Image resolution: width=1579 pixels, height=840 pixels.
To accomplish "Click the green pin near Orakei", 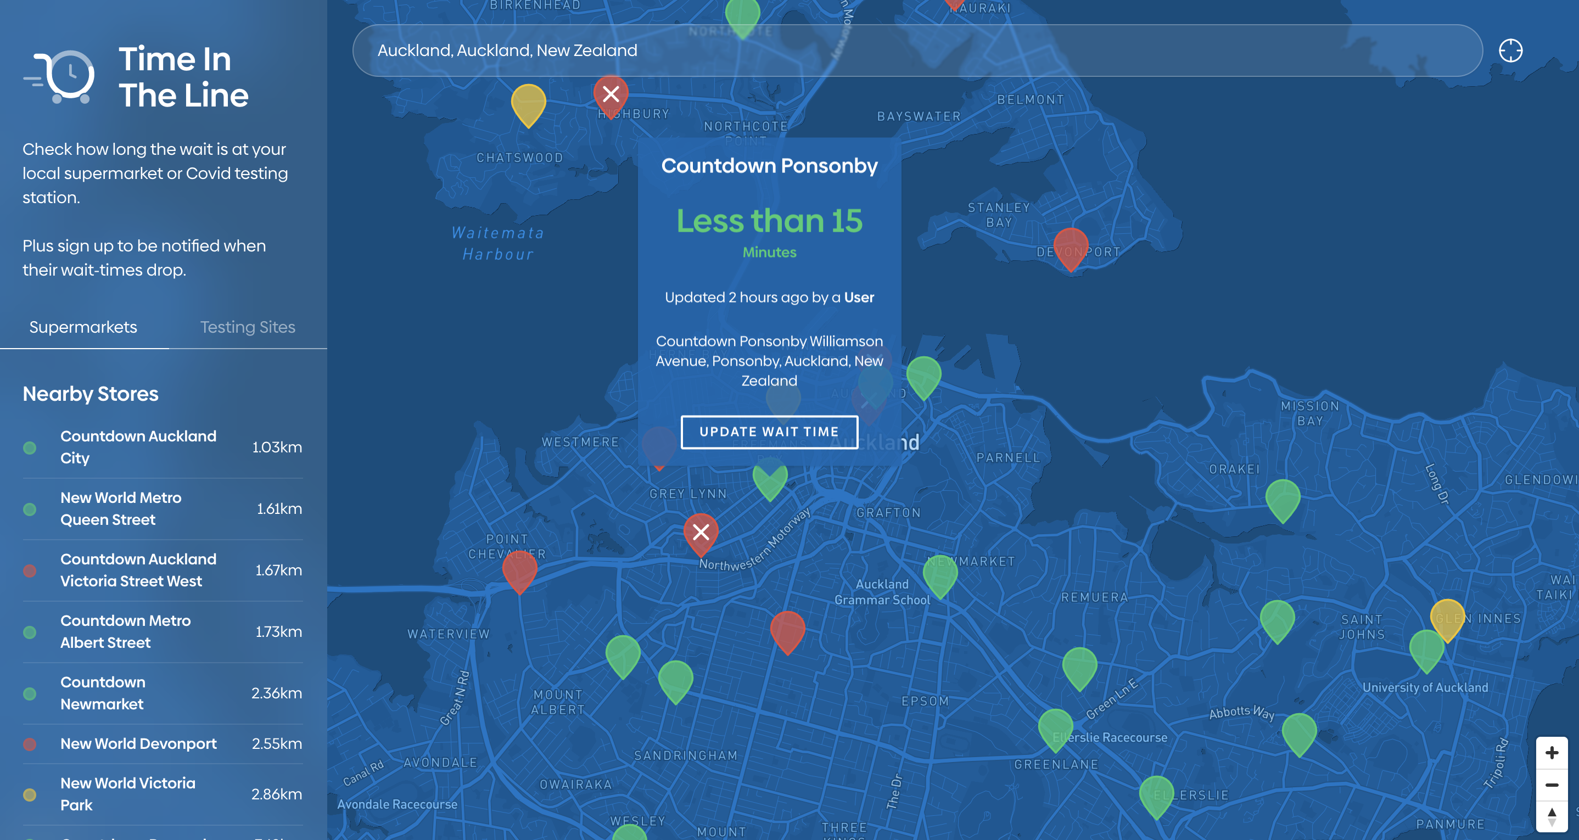I will pos(1283,500).
